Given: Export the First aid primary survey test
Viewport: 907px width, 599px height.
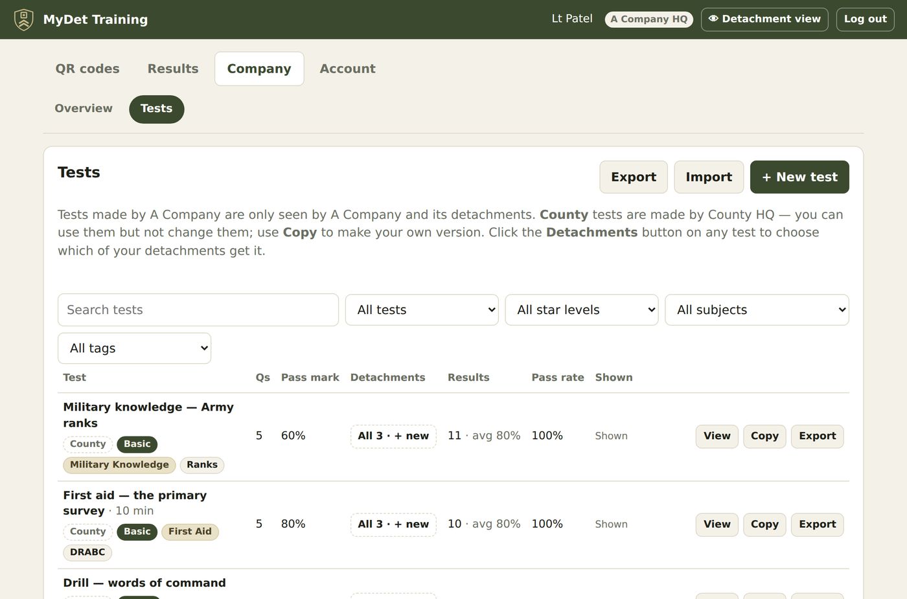Looking at the screenshot, I should (817, 525).
